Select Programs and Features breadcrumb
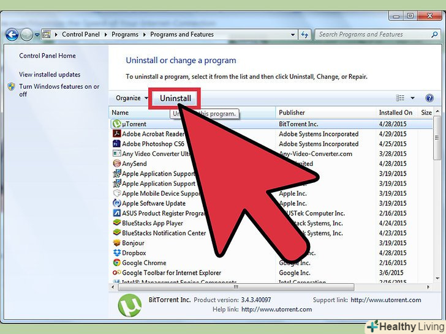The image size is (446, 334). [182, 34]
